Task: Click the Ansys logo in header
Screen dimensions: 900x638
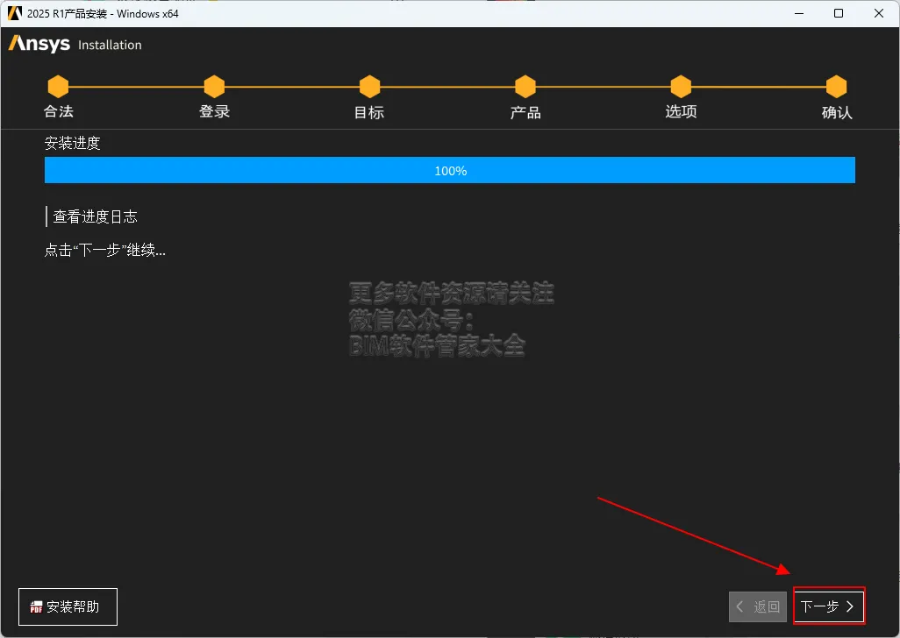Action: point(39,44)
